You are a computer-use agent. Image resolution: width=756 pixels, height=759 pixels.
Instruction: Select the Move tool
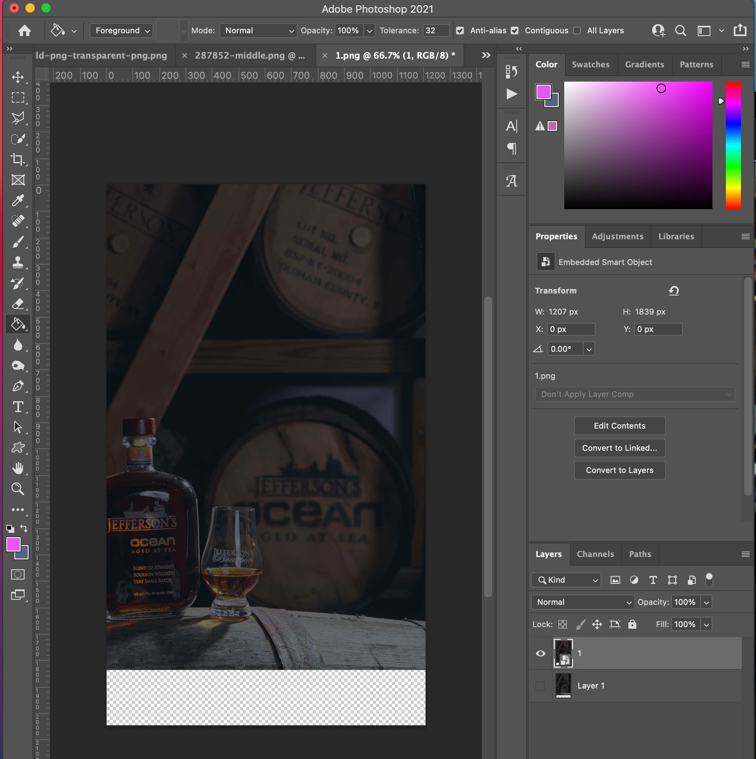(x=18, y=77)
